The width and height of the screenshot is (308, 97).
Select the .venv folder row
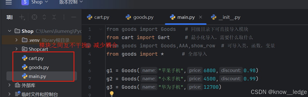click(x=42, y=40)
